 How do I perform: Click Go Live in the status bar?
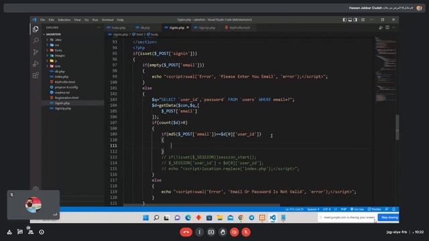click(357, 210)
